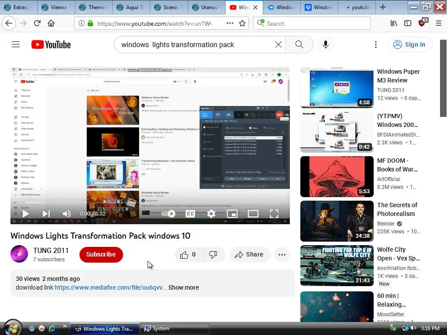447x335 pixels.
Task: Reload the page with refresh icon
Action: tap(37, 24)
